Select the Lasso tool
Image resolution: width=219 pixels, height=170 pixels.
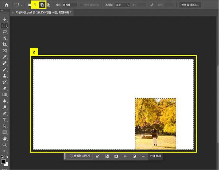coord(4,32)
